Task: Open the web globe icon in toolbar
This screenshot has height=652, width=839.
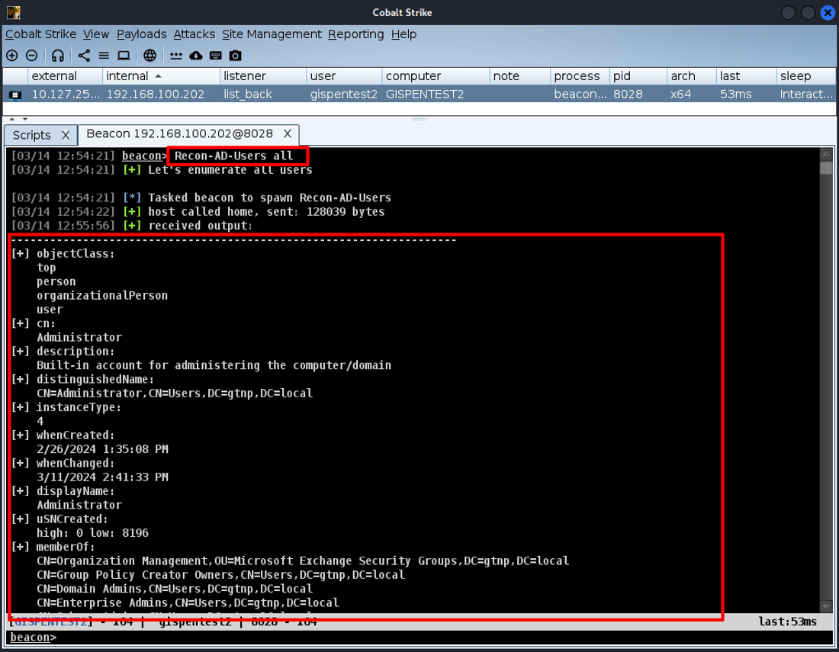Action: (149, 56)
